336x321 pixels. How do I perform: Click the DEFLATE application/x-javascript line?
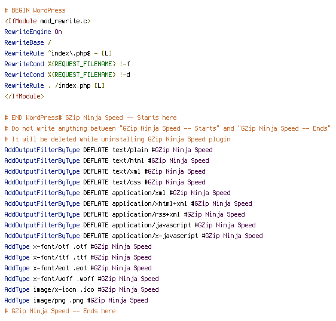(134, 236)
